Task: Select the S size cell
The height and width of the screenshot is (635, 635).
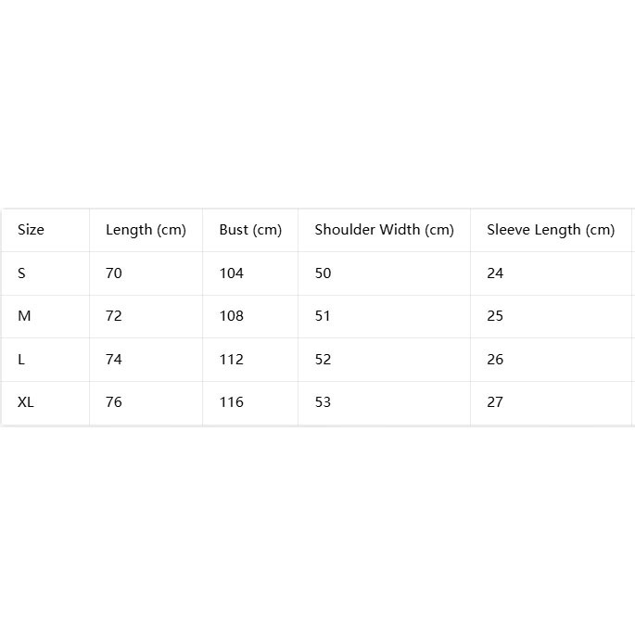Action: click(21, 273)
